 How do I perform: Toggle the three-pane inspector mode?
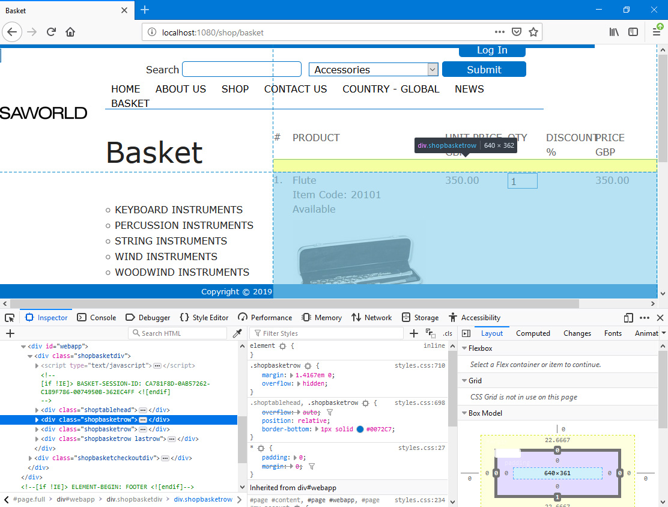466,333
